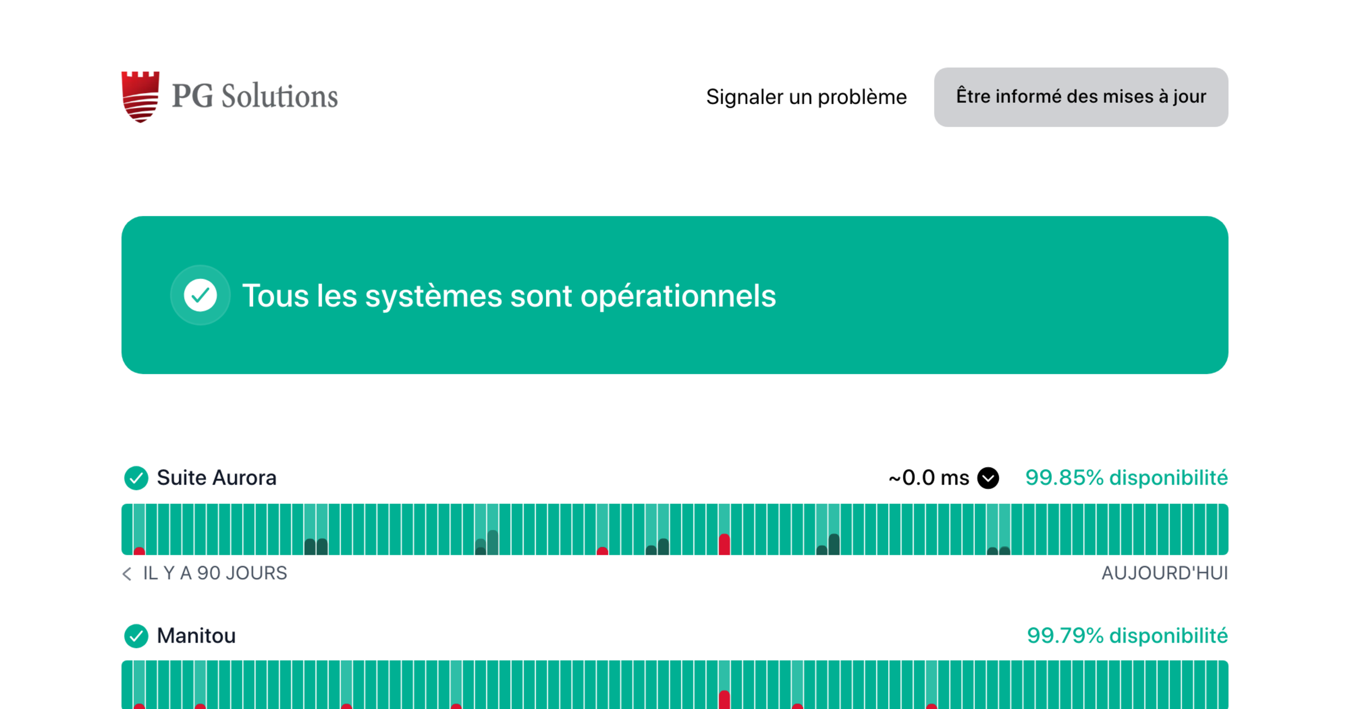This screenshot has width=1350, height=709.
Task: Click the Manitou service name
Action: tap(196, 636)
